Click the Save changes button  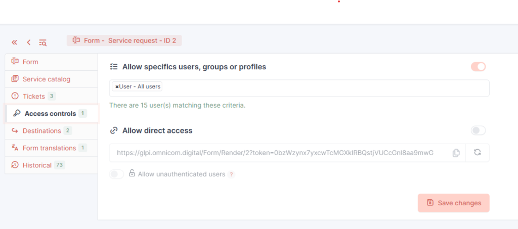[453, 203]
